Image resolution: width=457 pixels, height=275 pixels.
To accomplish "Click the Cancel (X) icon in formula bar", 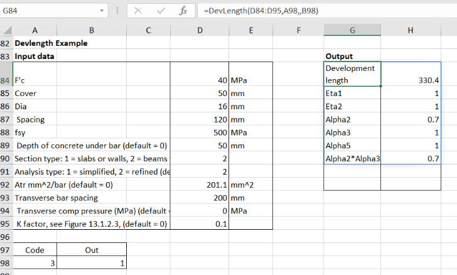I will pyautogui.click(x=139, y=11).
